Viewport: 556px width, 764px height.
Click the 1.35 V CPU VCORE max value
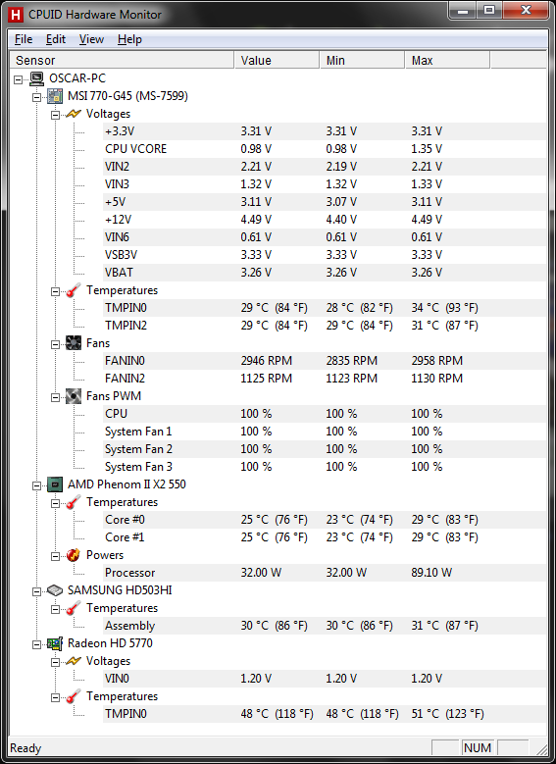[x=427, y=149]
